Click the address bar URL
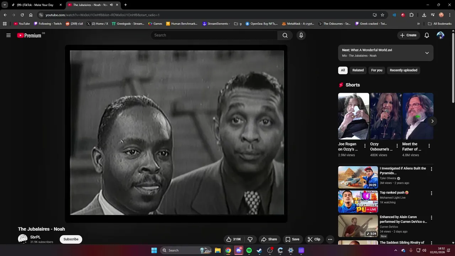This screenshot has width=455, height=256. 102,15
